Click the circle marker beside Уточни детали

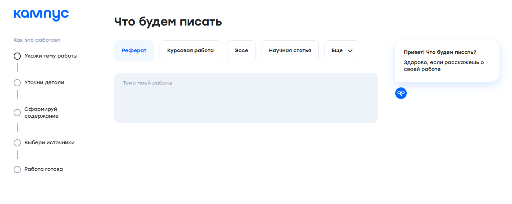click(17, 83)
